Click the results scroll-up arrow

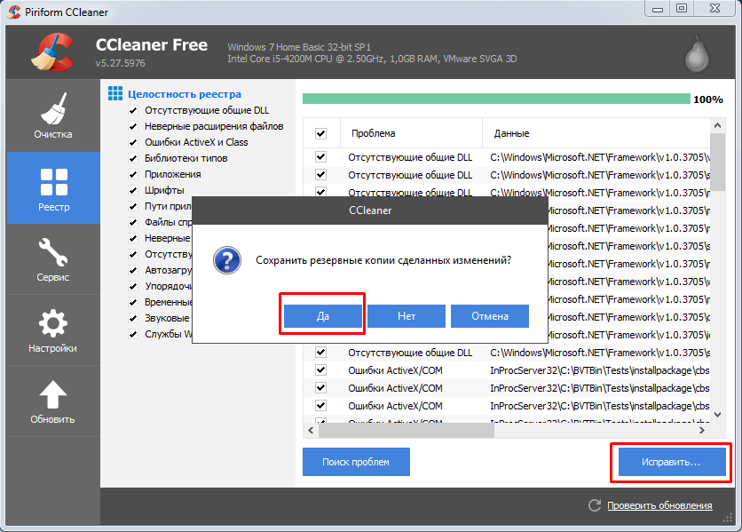pos(717,125)
